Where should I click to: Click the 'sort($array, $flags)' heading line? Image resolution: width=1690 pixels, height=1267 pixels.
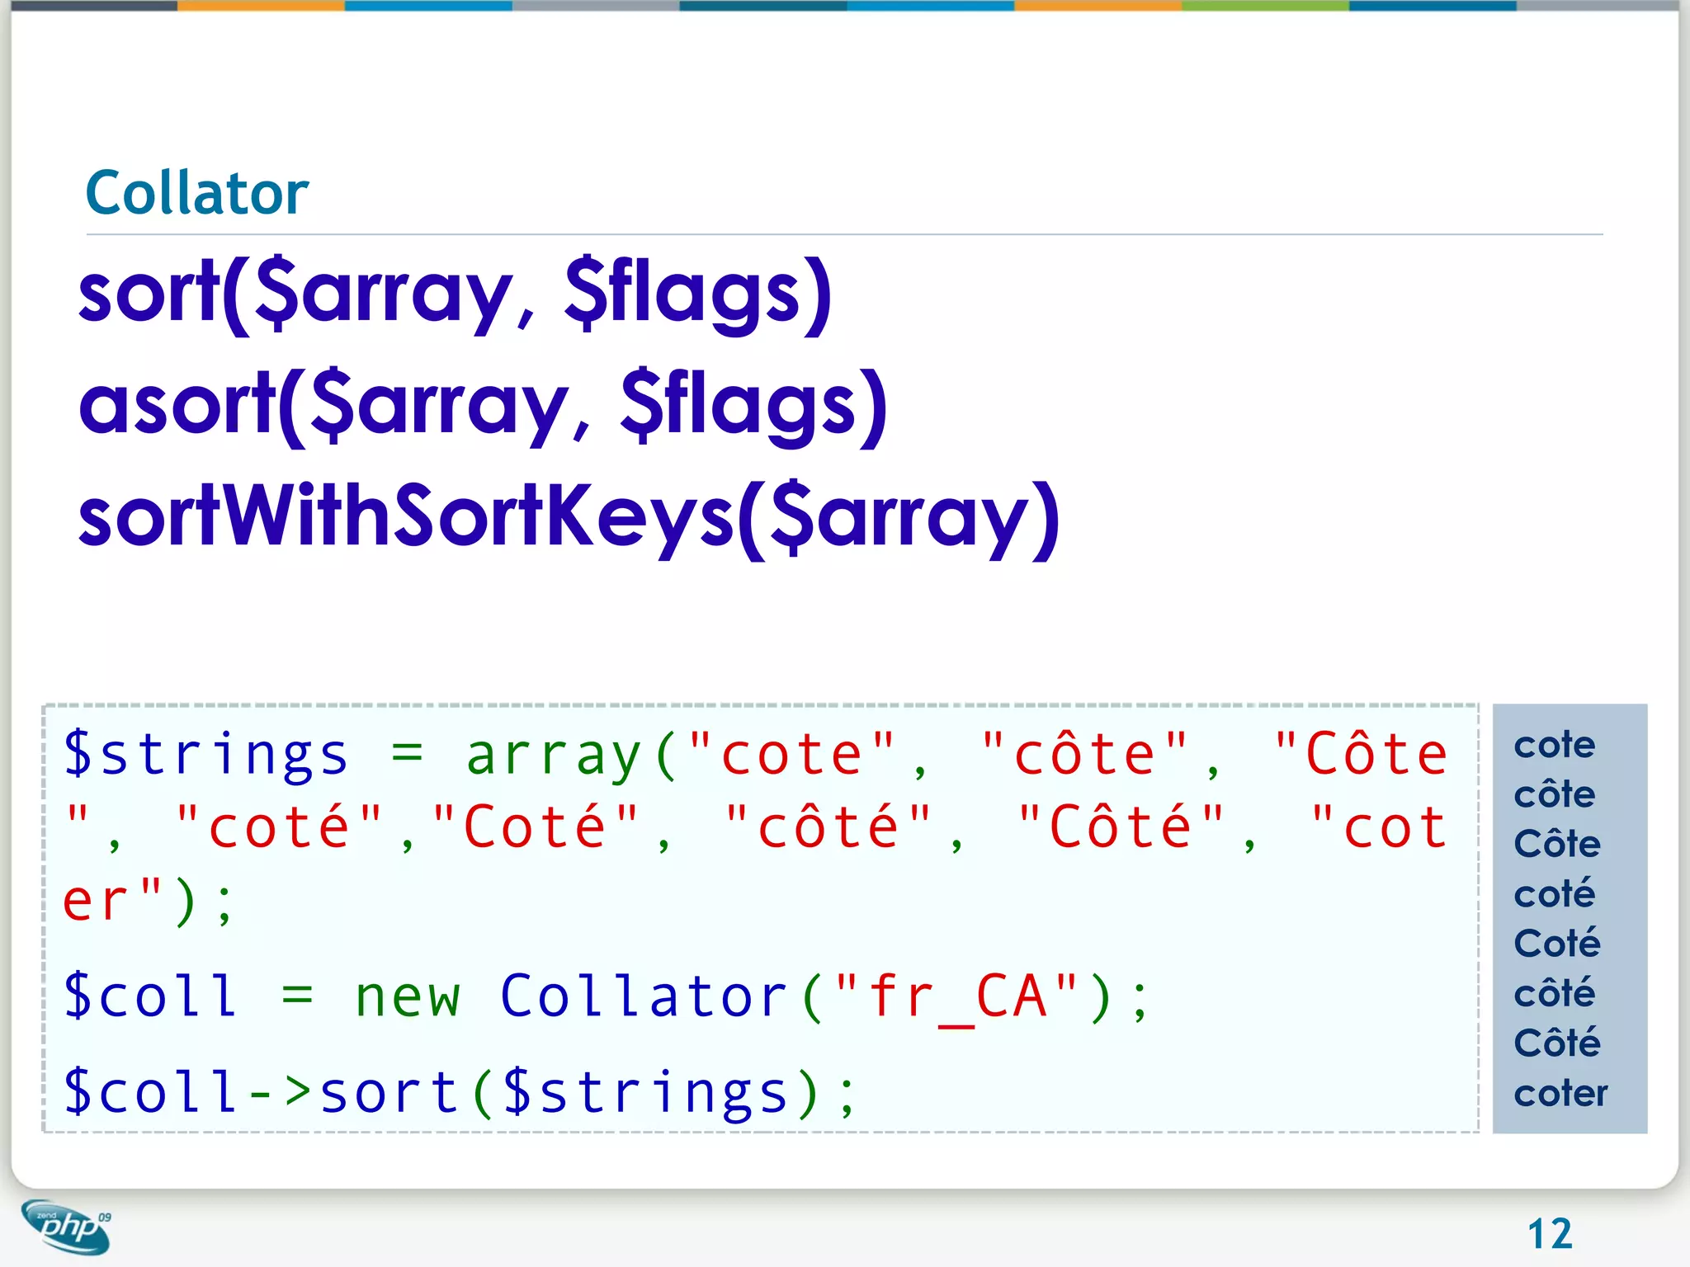coord(455,294)
